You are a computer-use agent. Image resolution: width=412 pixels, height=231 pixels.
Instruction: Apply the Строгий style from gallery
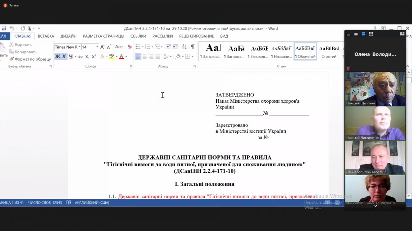point(329,51)
